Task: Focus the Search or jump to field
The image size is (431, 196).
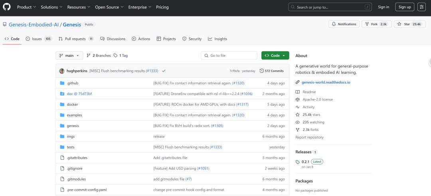Action: [330, 7]
